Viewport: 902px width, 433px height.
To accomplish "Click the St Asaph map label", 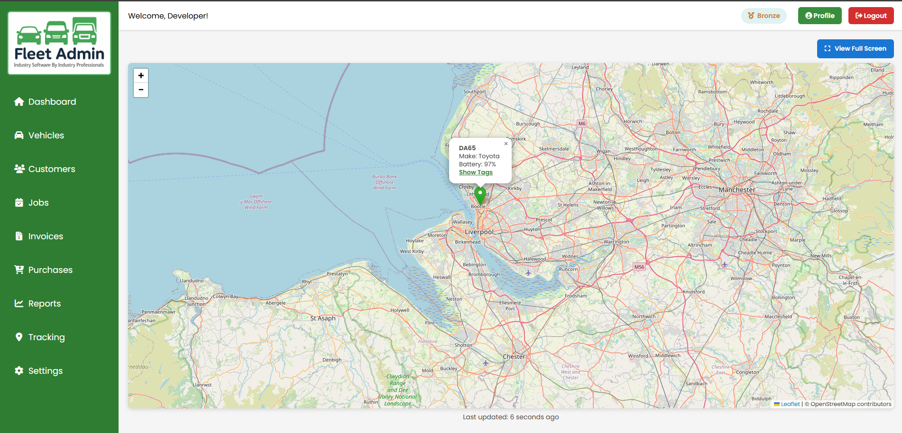I will pos(322,318).
